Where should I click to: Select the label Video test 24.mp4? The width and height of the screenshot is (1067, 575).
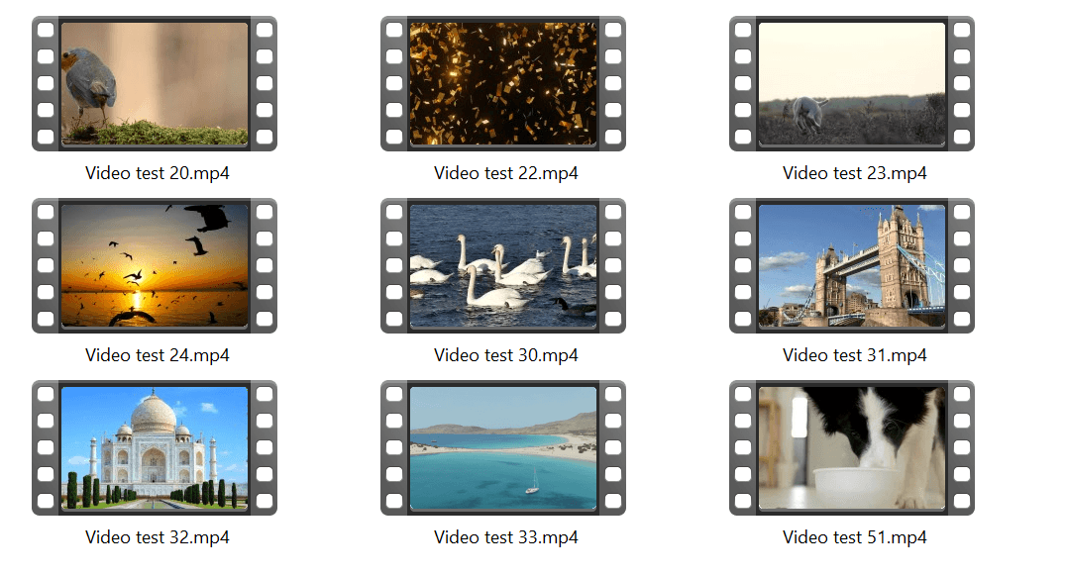click(x=158, y=355)
